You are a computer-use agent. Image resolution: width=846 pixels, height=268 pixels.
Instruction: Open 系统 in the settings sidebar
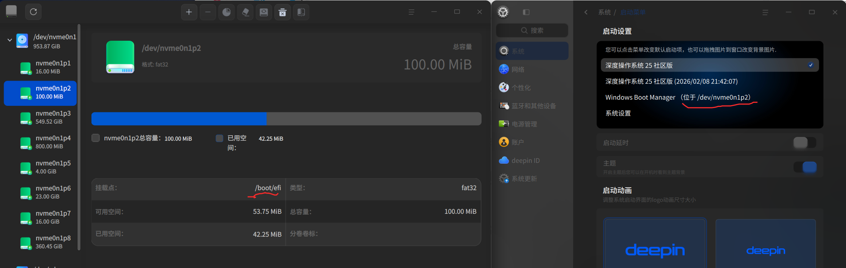532,51
